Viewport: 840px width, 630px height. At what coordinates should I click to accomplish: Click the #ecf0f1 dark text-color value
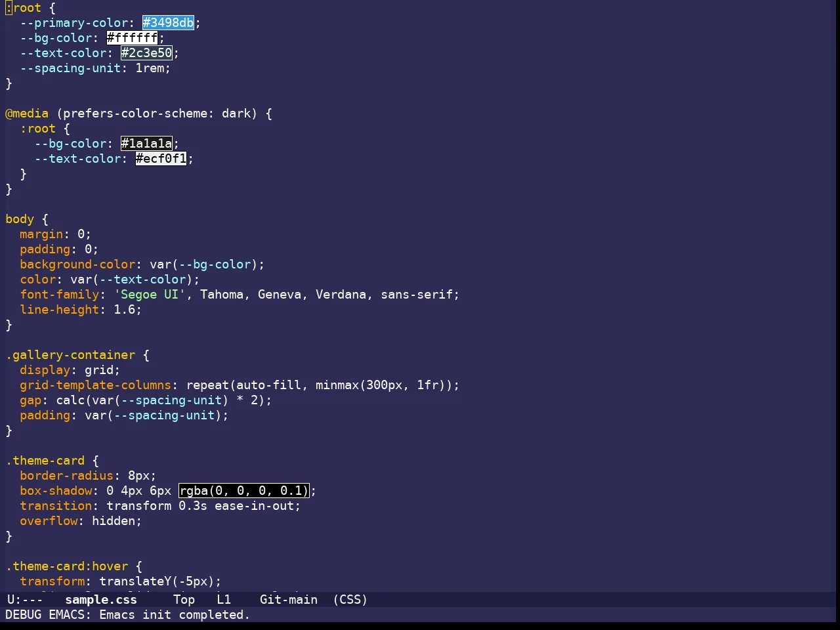point(161,159)
